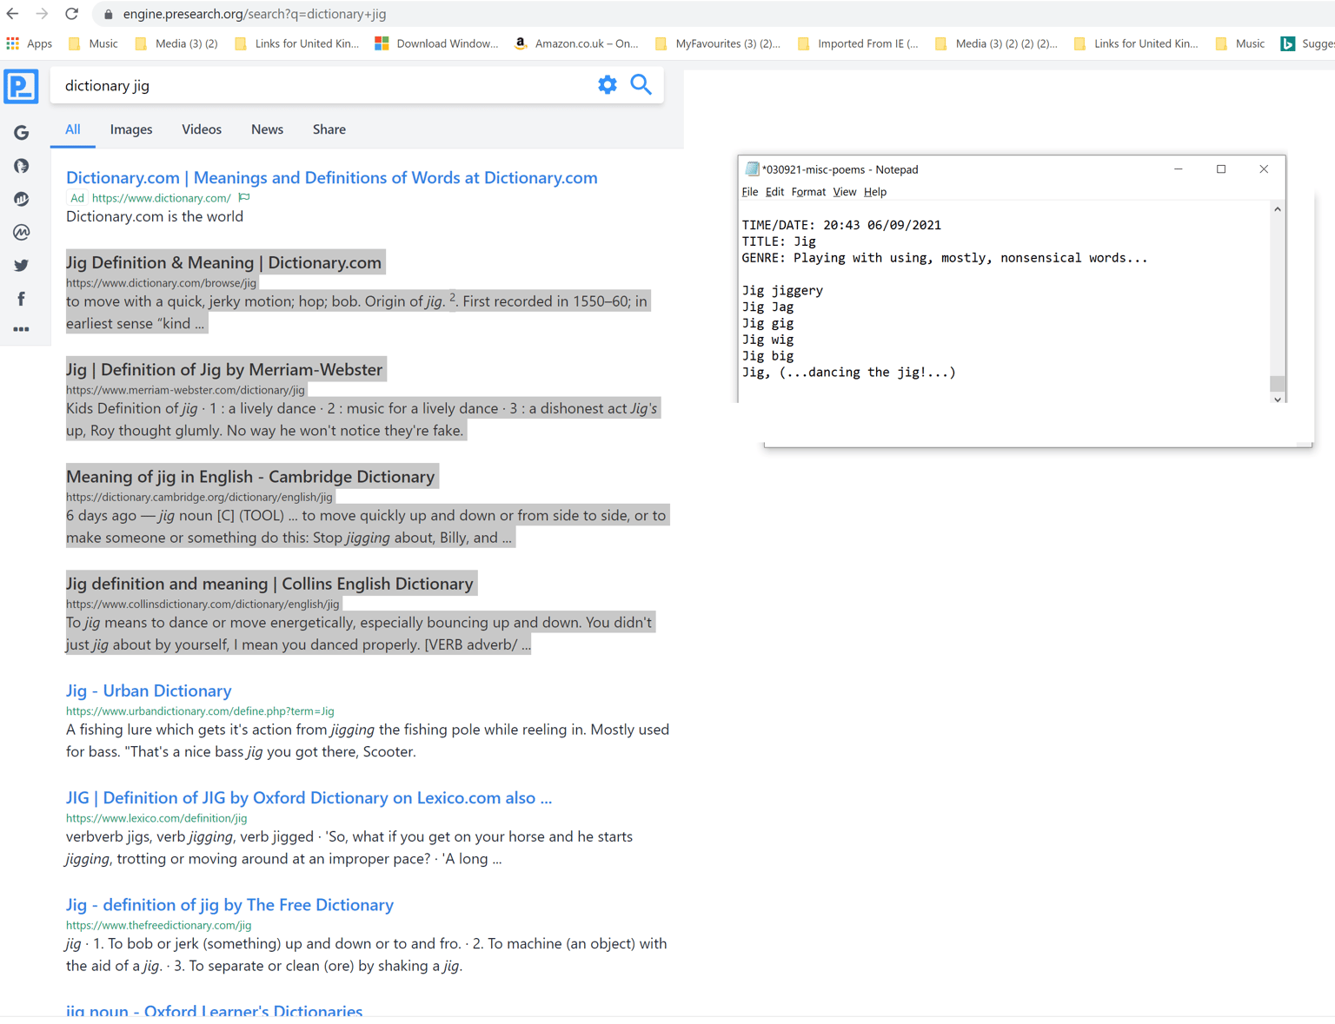1335x1024 pixels.
Task: Open the Media (3) (2) (2) (2)... folder
Action: pyautogui.click(x=997, y=43)
